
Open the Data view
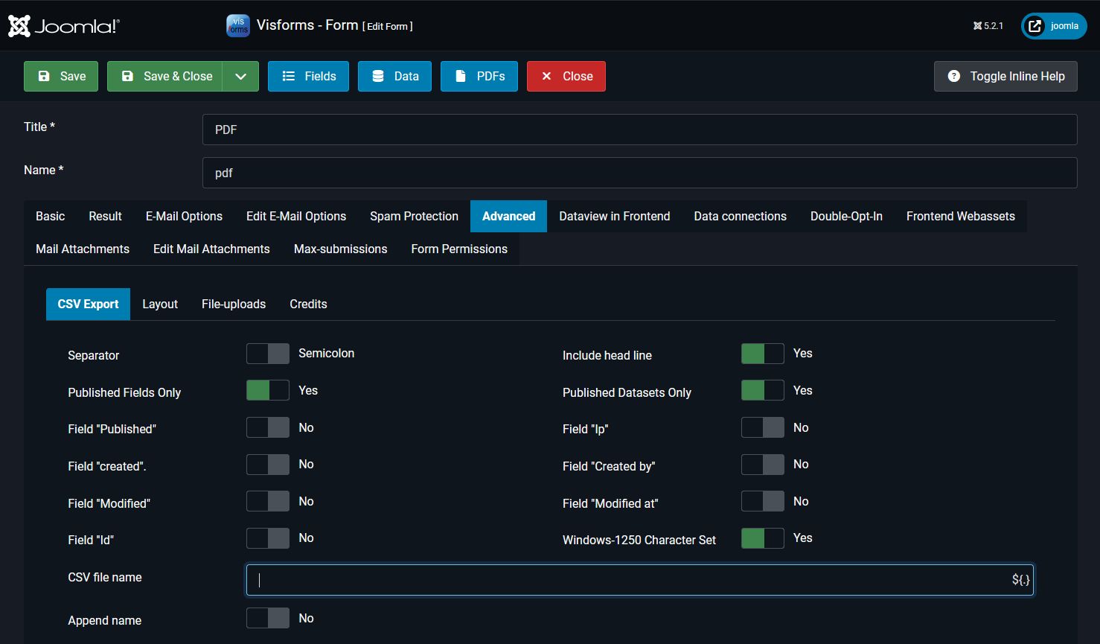pos(394,76)
